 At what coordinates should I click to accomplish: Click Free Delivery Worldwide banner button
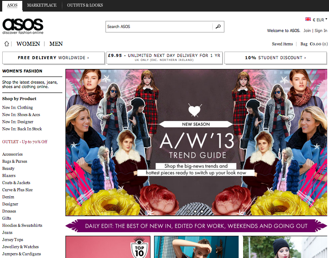click(x=53, y=58)
